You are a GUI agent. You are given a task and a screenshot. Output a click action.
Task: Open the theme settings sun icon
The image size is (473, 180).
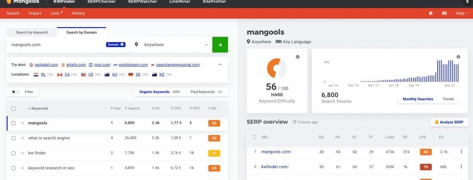(431, 13)
